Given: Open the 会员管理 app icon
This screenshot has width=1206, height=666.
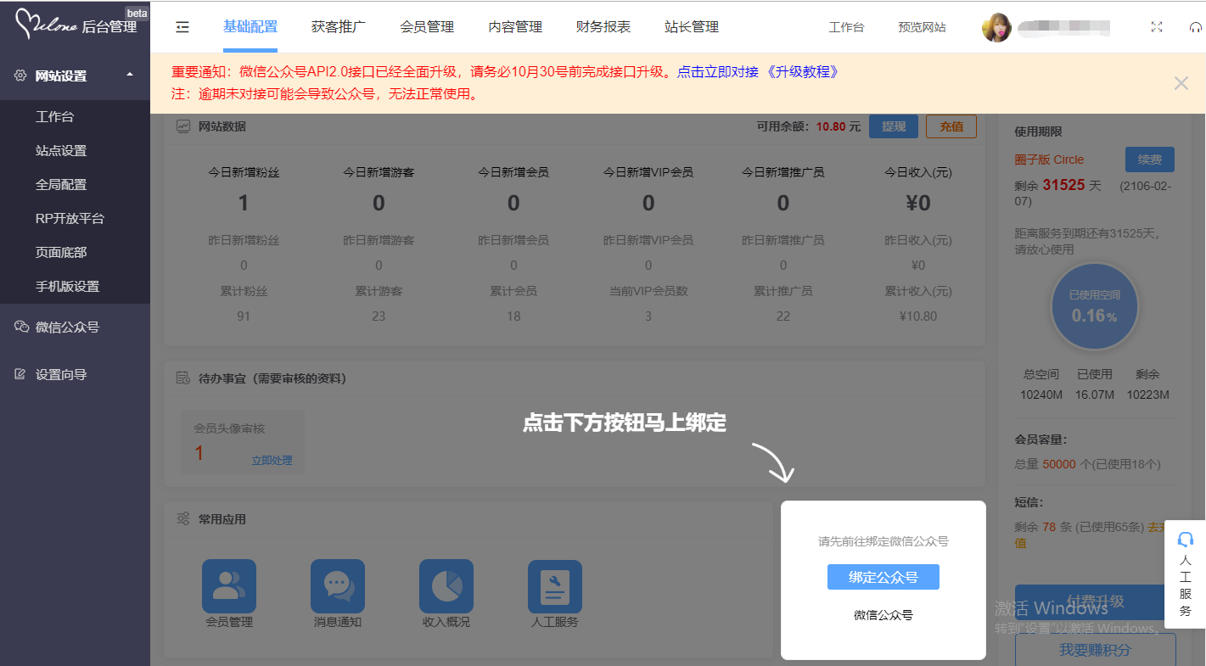Looking at the screenshot, I should [229, 586].
